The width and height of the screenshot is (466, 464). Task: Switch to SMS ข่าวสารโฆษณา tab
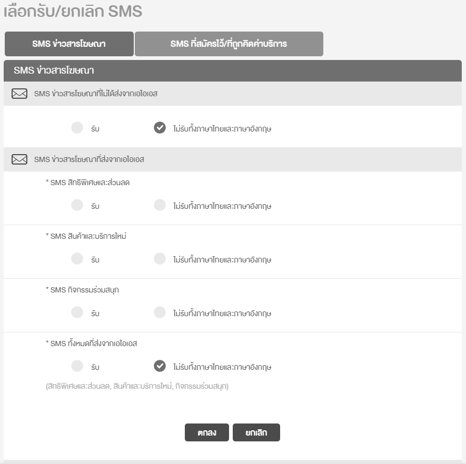coord(69,44)
